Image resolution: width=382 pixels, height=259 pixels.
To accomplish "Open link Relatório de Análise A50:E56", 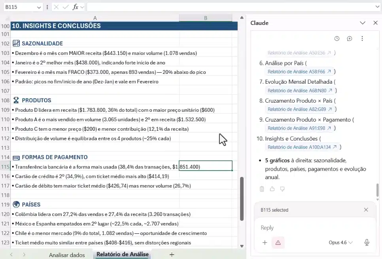I will [299, 53].
